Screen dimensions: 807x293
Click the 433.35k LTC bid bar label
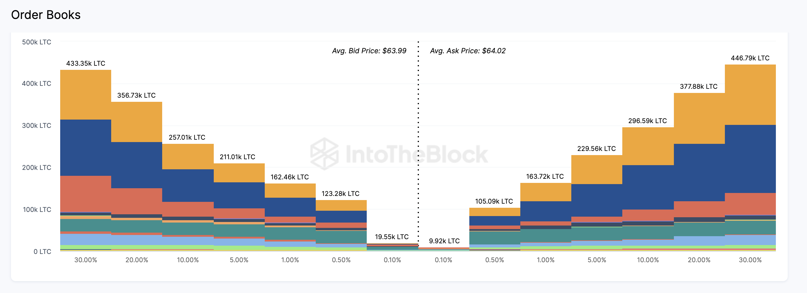(85, 63)
